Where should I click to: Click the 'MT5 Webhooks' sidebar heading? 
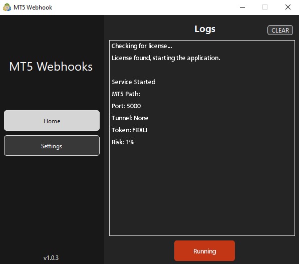[x=51, y=67]
